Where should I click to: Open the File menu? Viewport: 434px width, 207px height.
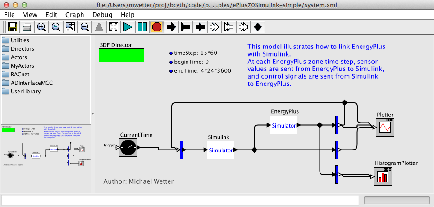coord(9,15)
